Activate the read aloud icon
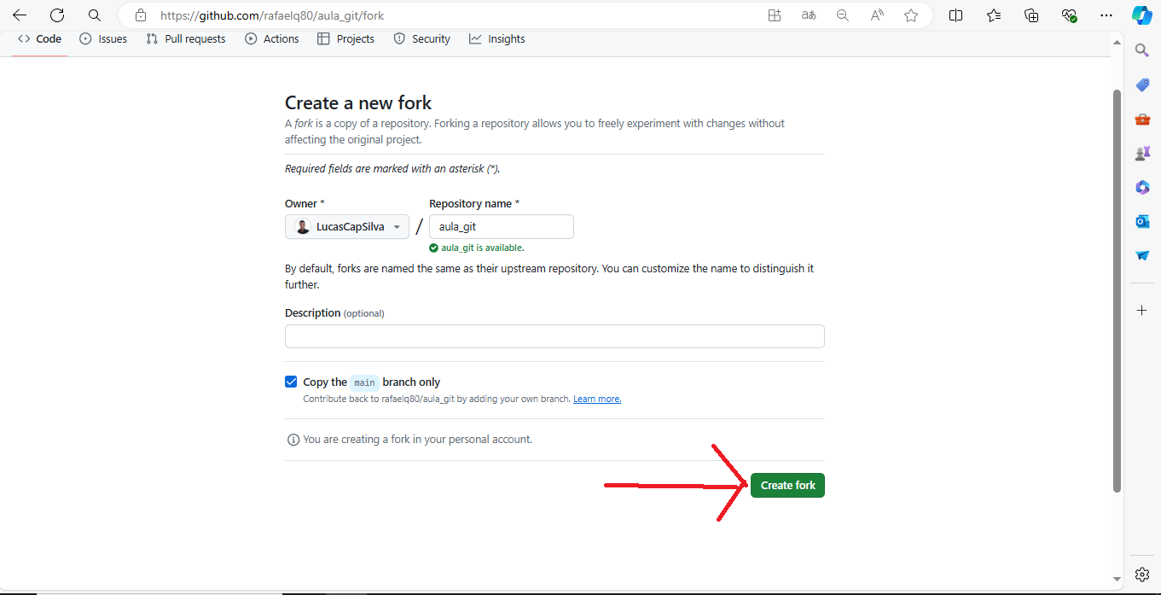 pyautogui.click(x=877, y=15)
